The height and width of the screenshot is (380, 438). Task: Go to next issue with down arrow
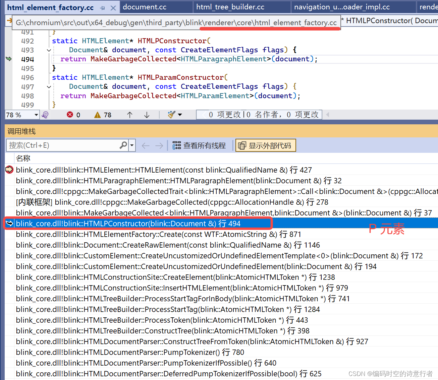(x=147, y=115)
